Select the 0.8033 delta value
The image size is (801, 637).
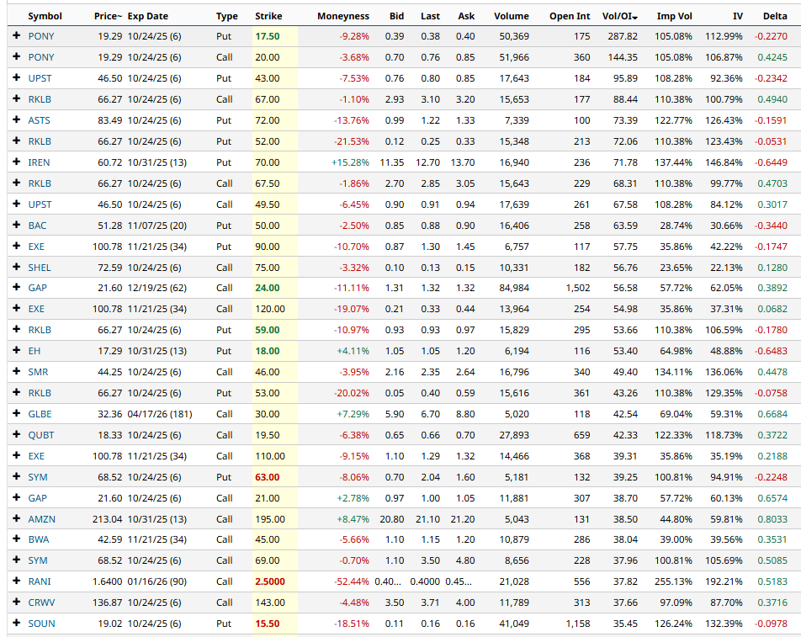click(x=772, y=519)
